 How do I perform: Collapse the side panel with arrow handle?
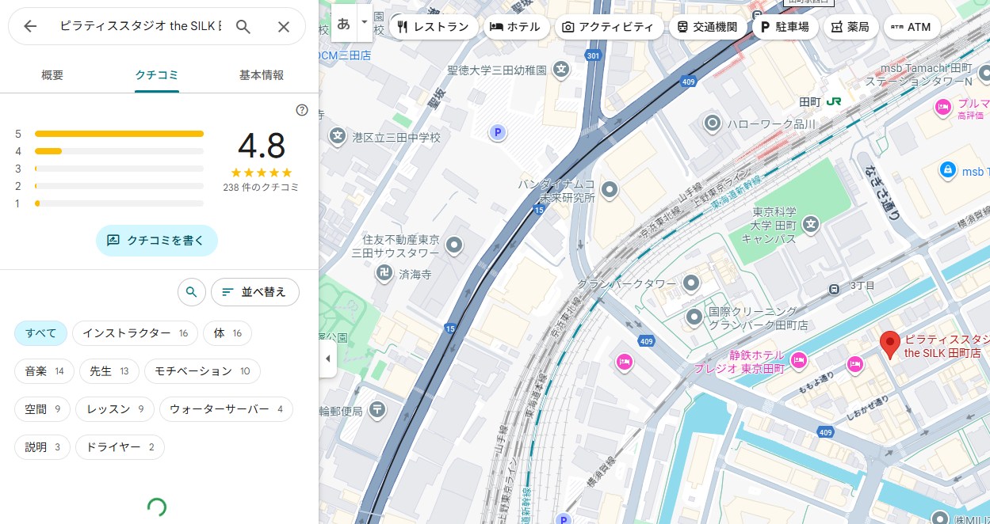point(328,359)
